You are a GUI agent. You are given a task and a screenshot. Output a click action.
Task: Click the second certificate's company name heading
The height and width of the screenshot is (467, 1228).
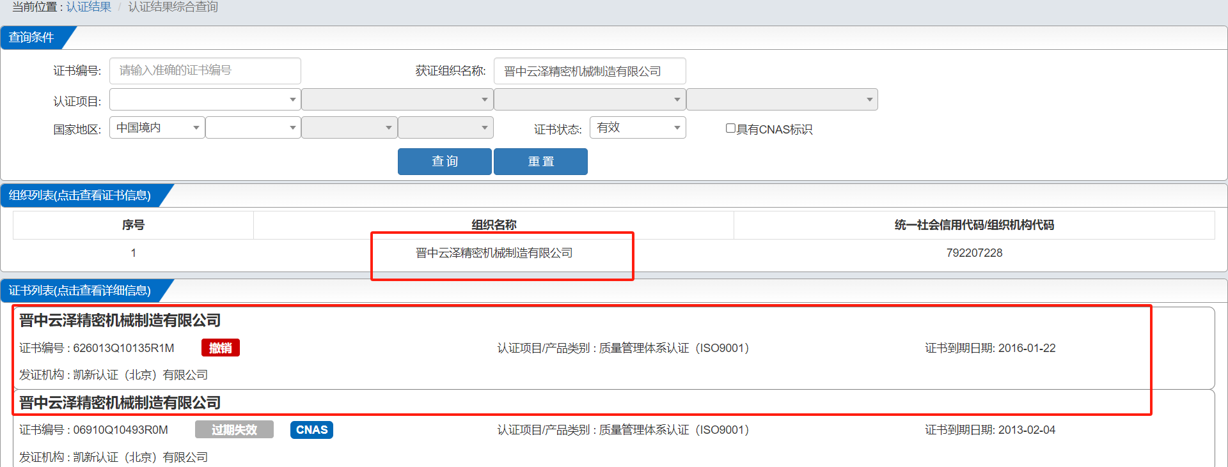point(120,403)
